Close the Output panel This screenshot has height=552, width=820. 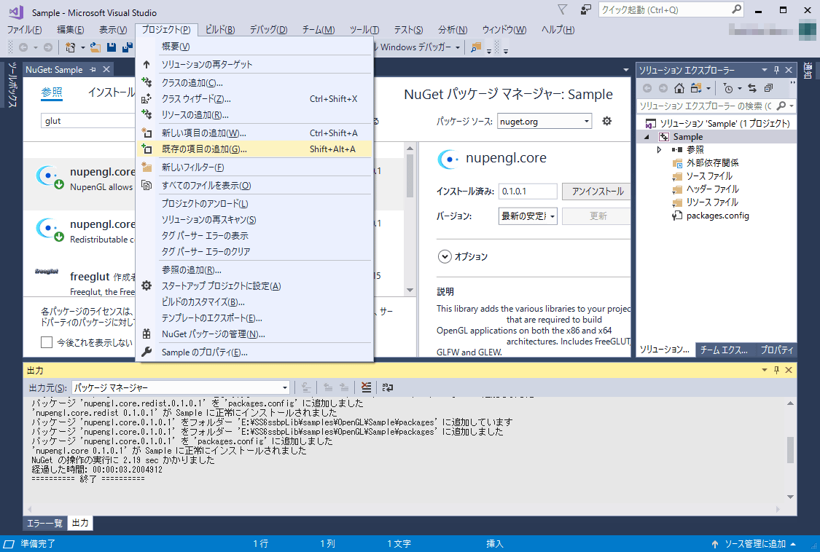click(x=789, y=370)
